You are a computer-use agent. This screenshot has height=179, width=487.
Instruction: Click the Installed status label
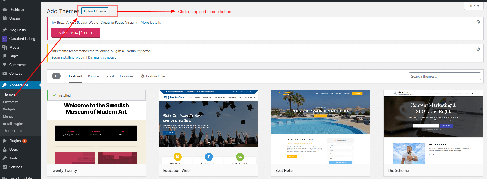[x=64, y=95]
